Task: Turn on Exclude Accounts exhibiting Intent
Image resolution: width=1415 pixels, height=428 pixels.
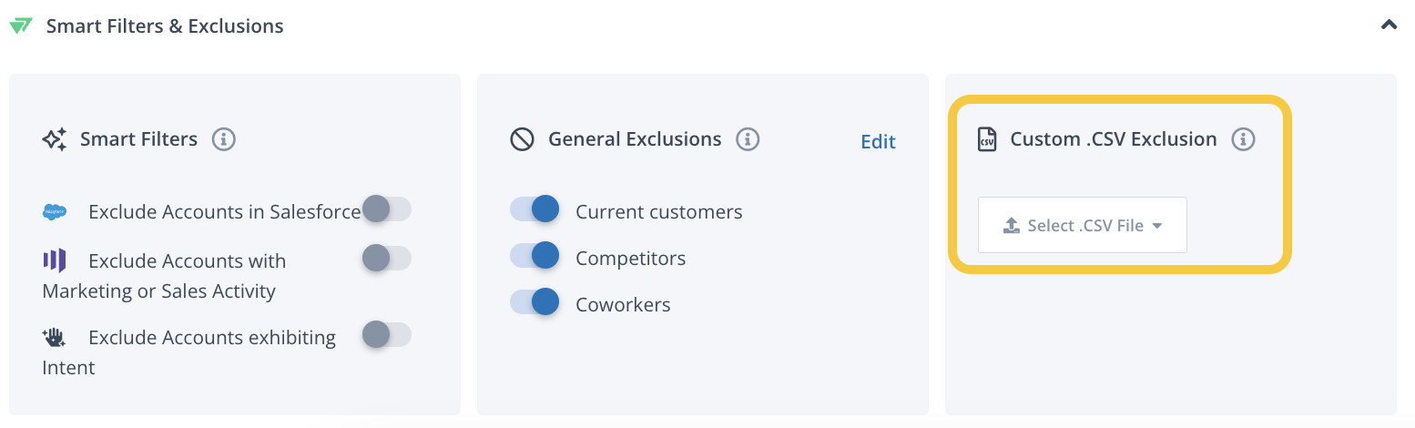Action: pyautogui.click(x=386, y=335)
